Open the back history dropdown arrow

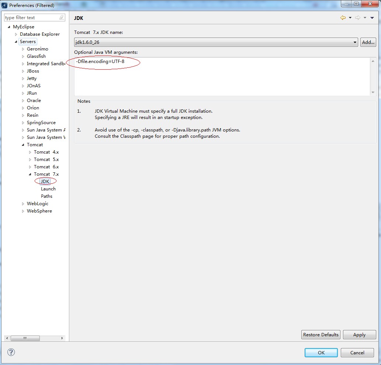[x=350, y=18]
